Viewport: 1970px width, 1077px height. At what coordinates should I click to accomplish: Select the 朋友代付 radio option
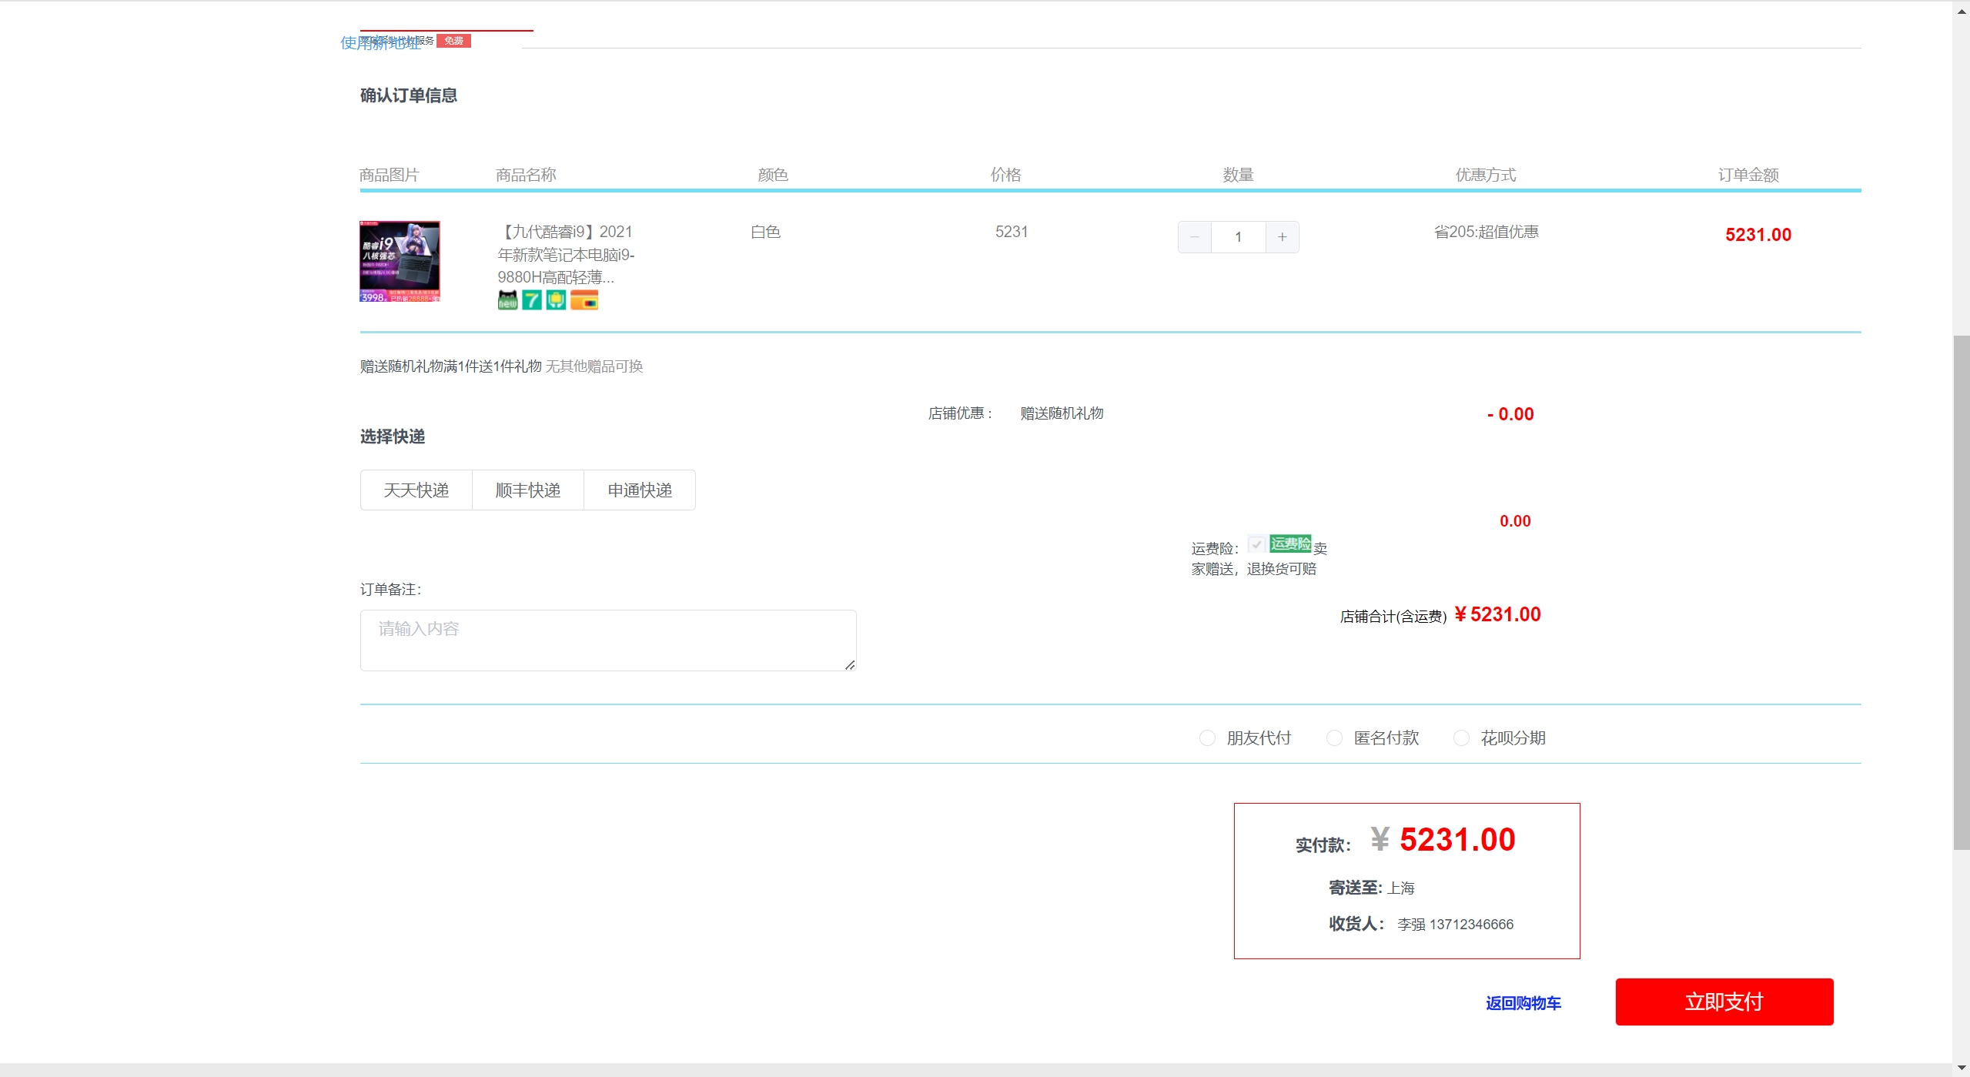pyautogui.click(x=1207, y=738)
